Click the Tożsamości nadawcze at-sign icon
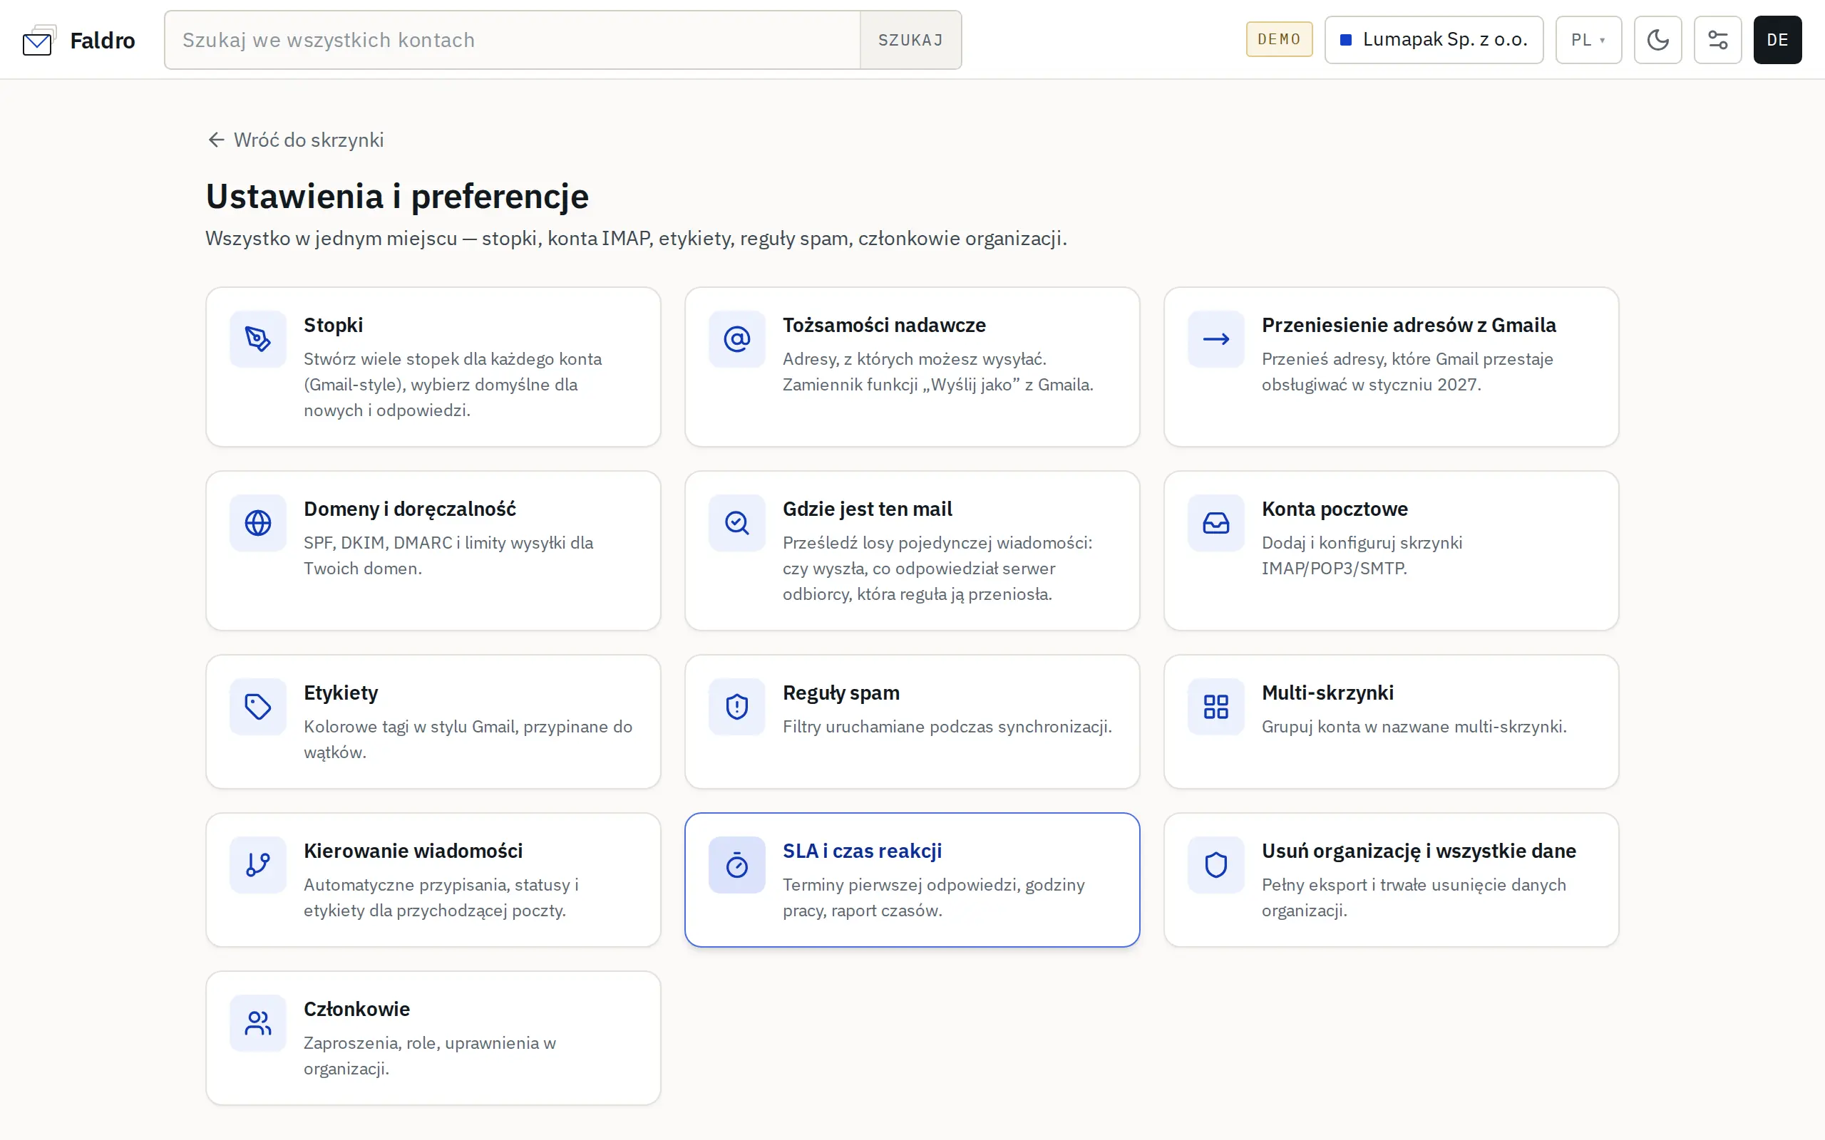Screen dimensions: 1825x1140 click(x=737, y=339)
